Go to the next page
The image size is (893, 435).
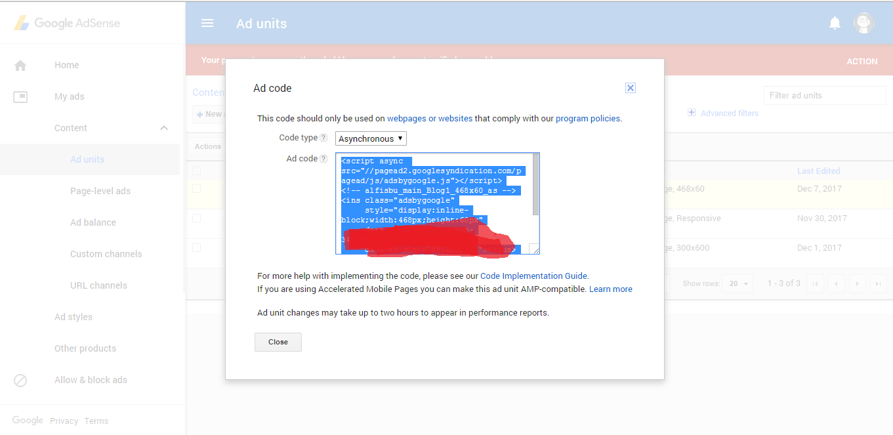[x=857, y=283]
